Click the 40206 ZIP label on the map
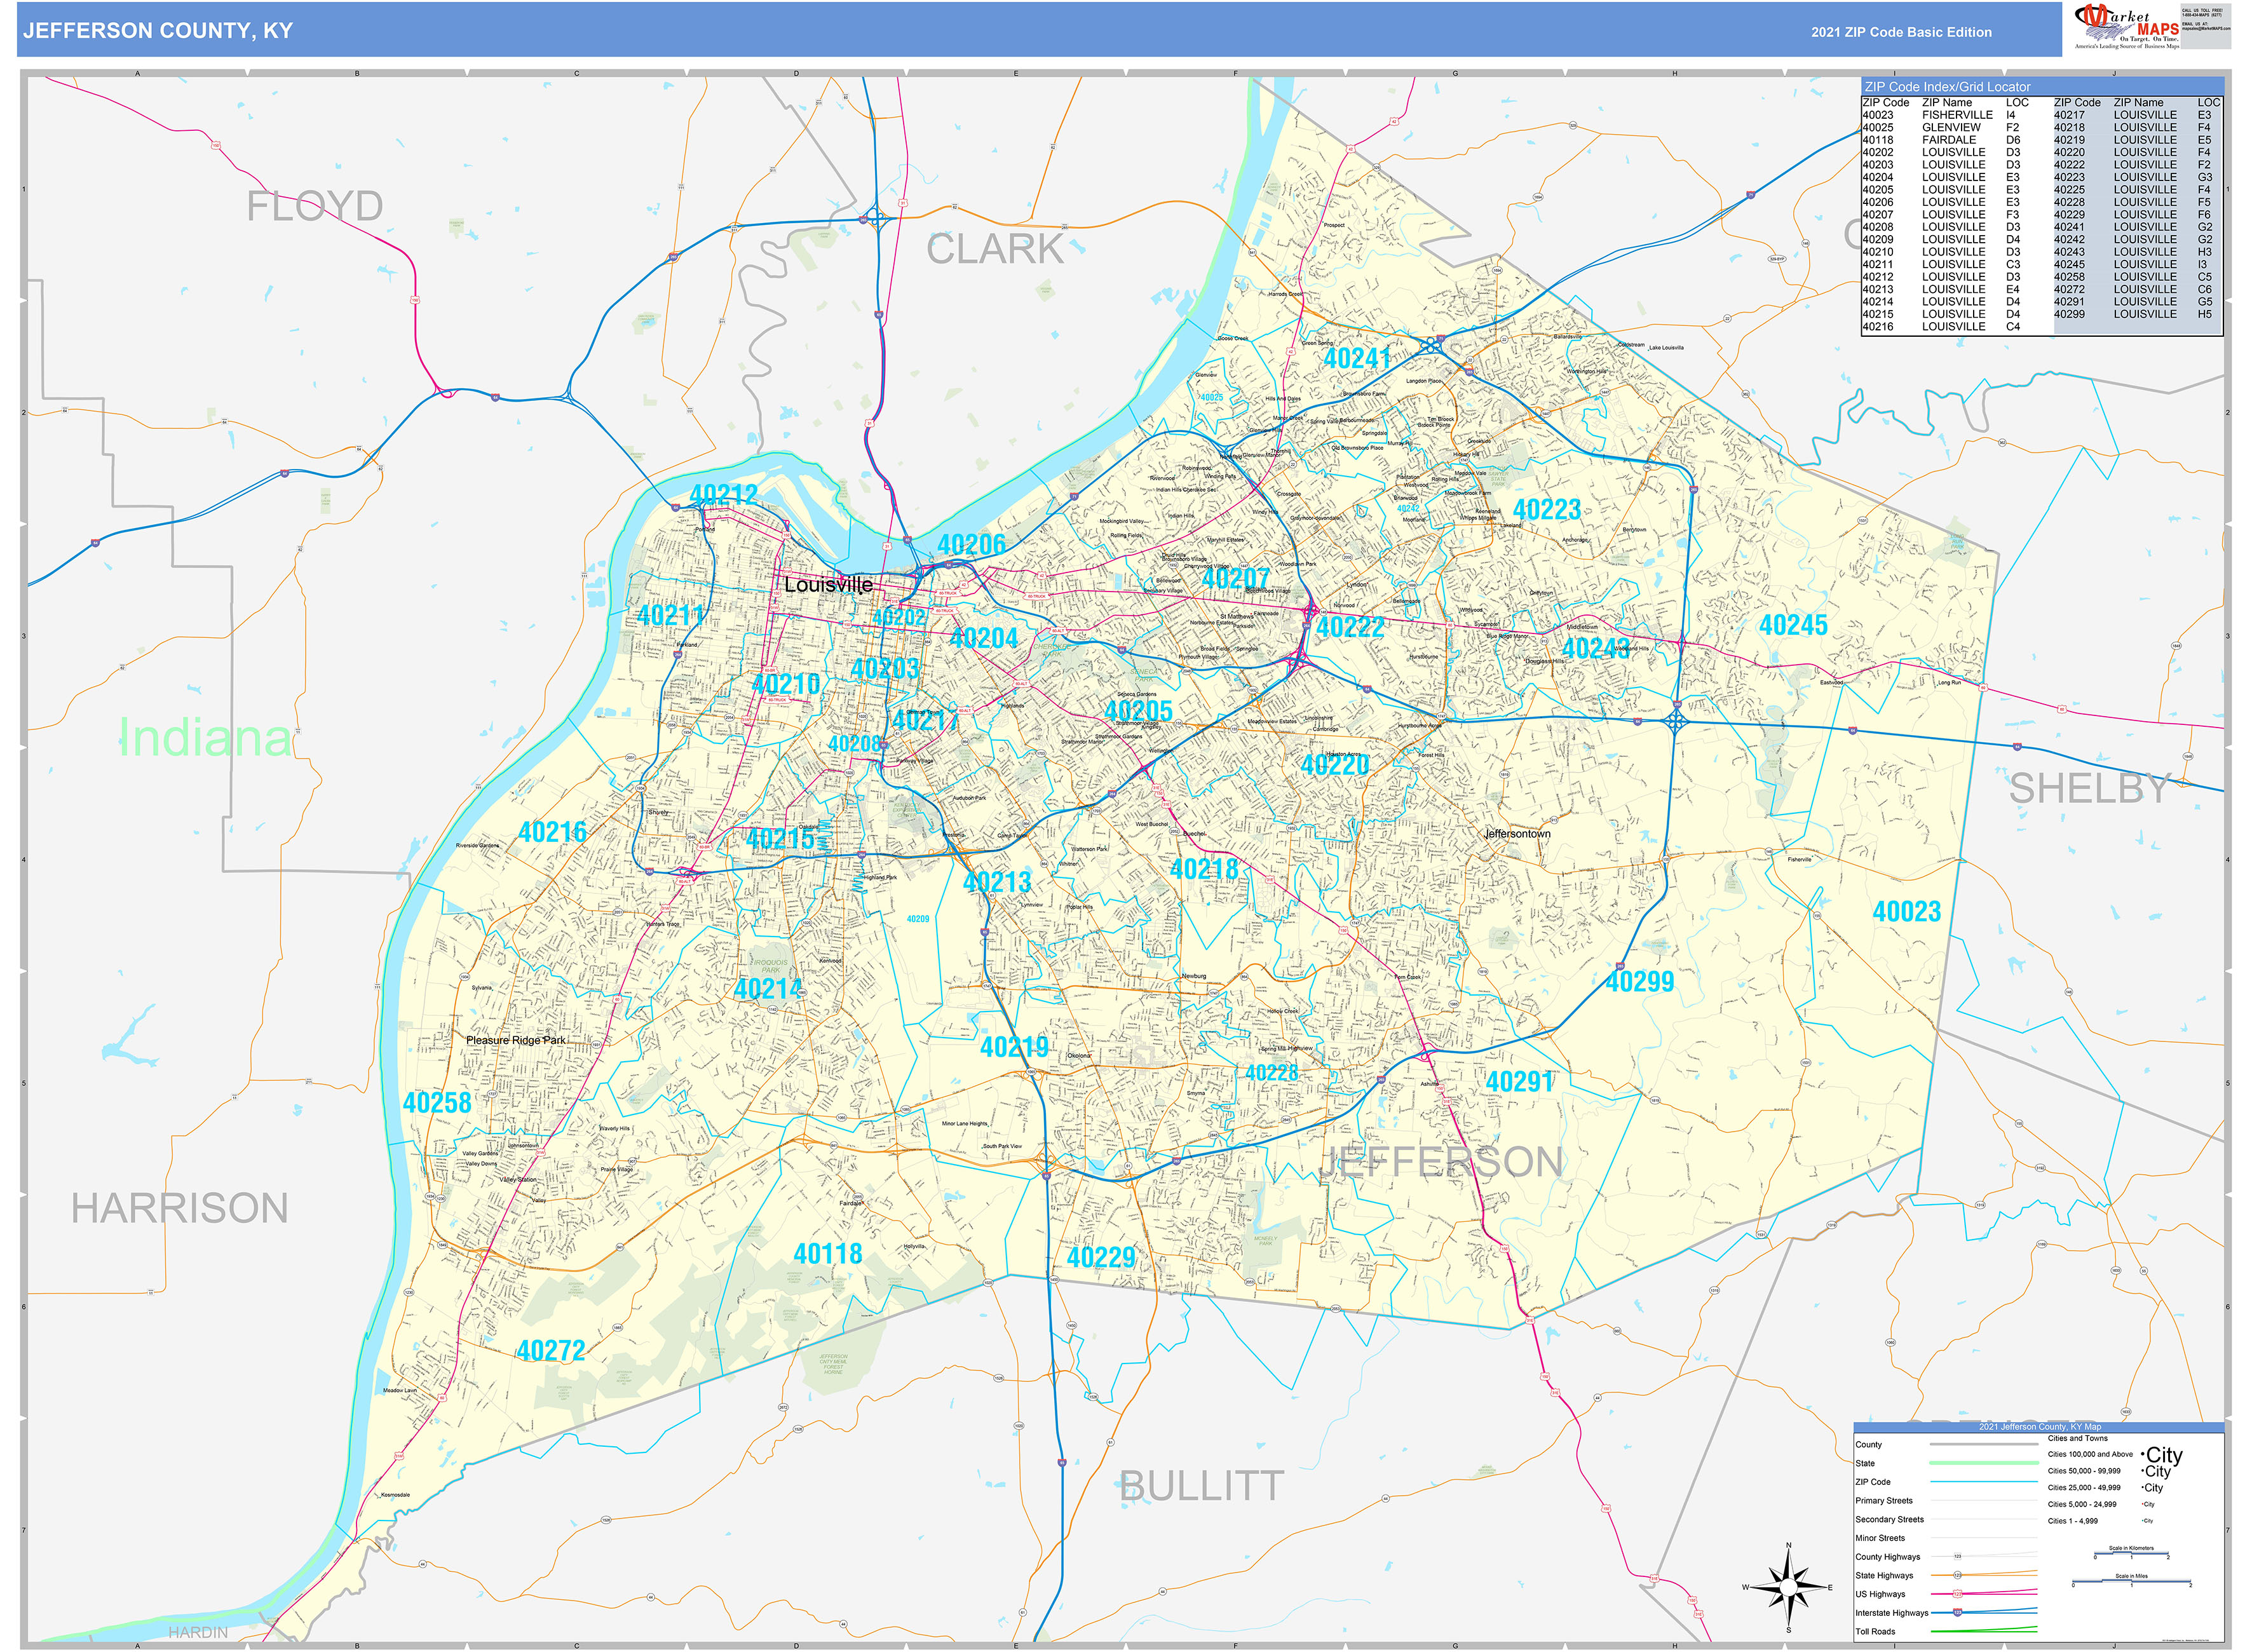 tap(971, 544)
